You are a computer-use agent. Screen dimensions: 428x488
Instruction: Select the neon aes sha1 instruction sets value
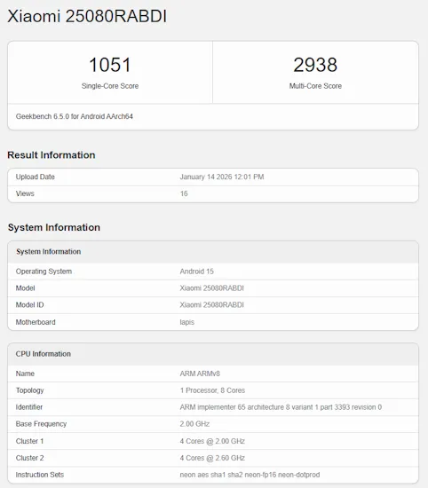point(250,475)
